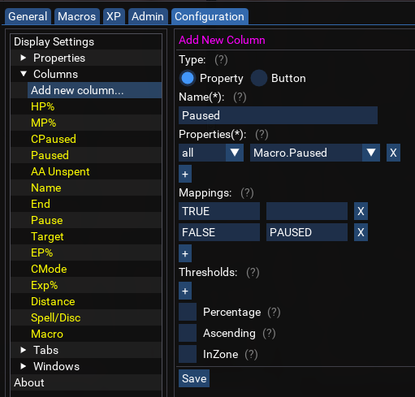Expand the Properties tree node
The image size is (415, 397).
(24, 58)
